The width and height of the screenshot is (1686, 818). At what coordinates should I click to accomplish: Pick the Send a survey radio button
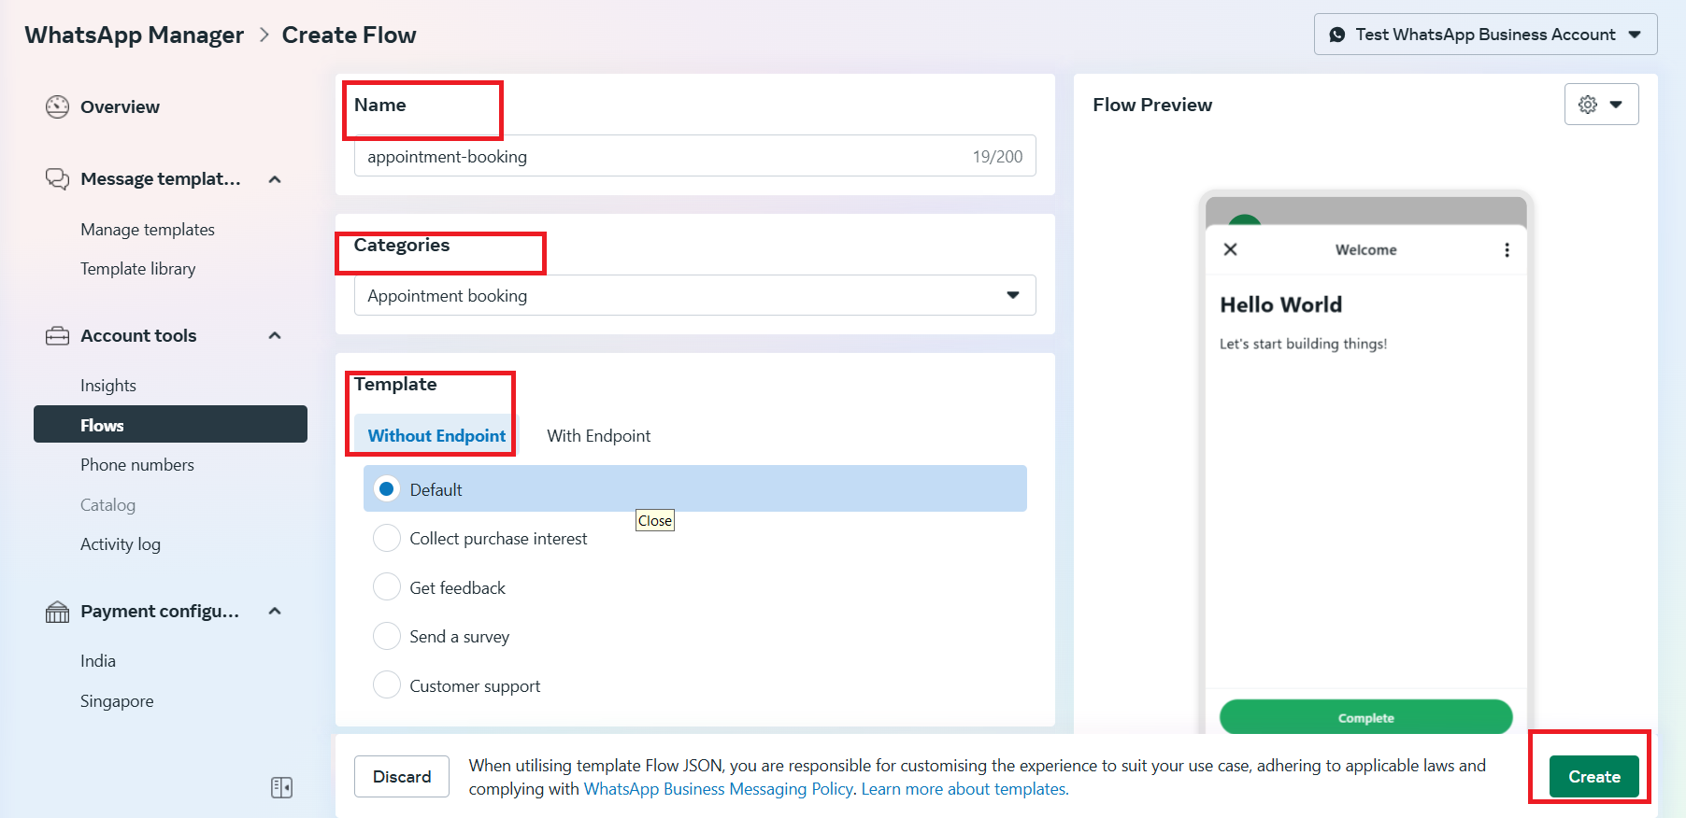[x=386, y=637]
